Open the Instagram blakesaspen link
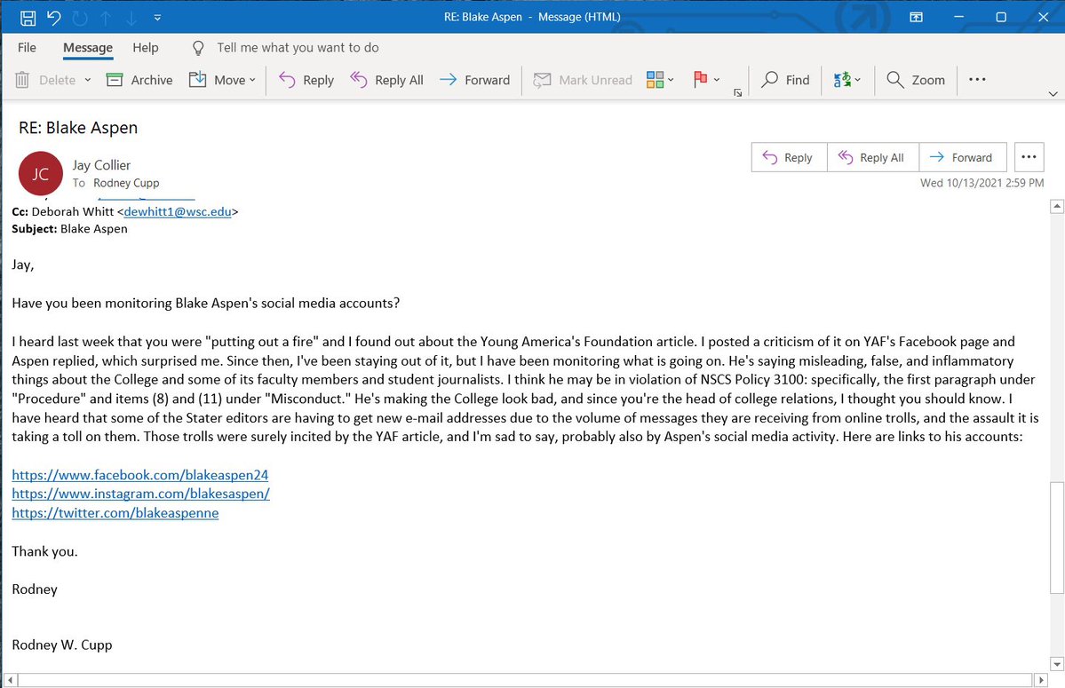Viewport: 1065px width, 688px height. 140,494
